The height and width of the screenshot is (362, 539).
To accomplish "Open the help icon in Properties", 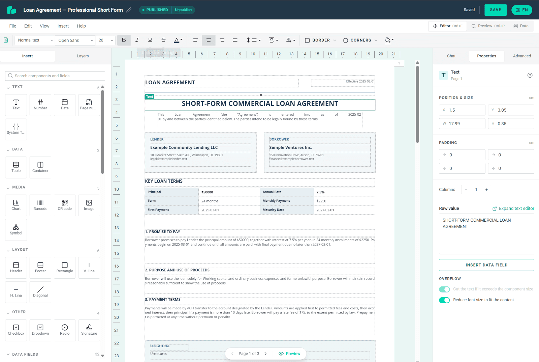I will coord(530,75).
